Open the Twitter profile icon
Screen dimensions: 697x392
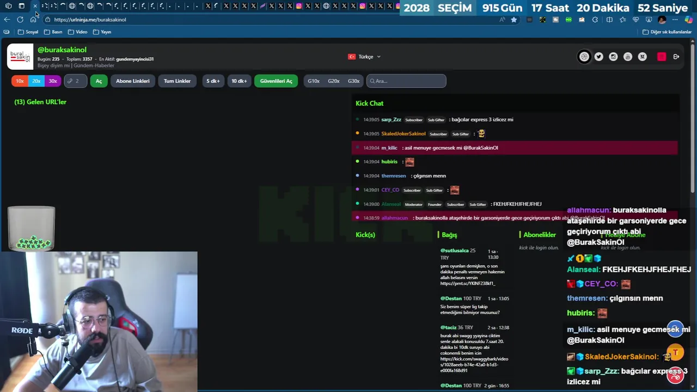click(598, 57)
